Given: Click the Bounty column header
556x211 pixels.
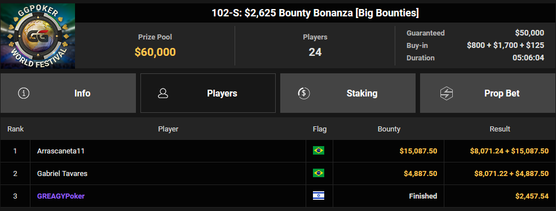Looking at the screenshot, I should coord(389,129).
